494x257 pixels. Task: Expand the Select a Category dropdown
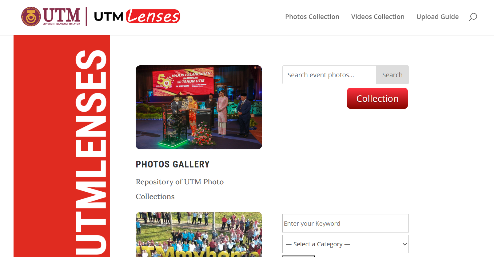tap(345, 244)
